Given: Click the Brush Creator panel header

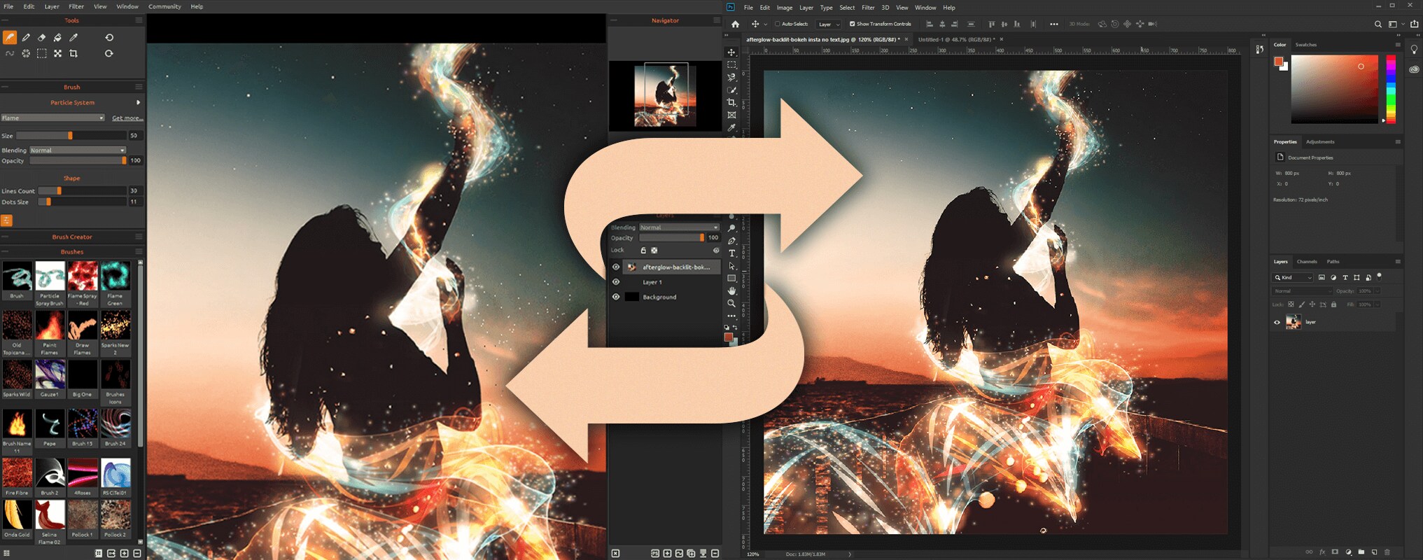Looking at the screenshot, I should coord(72,237).
